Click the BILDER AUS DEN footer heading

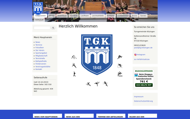[137, 117]
